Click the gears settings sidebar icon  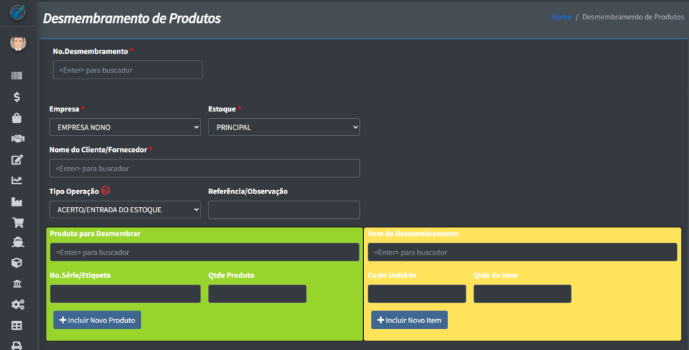17,305
